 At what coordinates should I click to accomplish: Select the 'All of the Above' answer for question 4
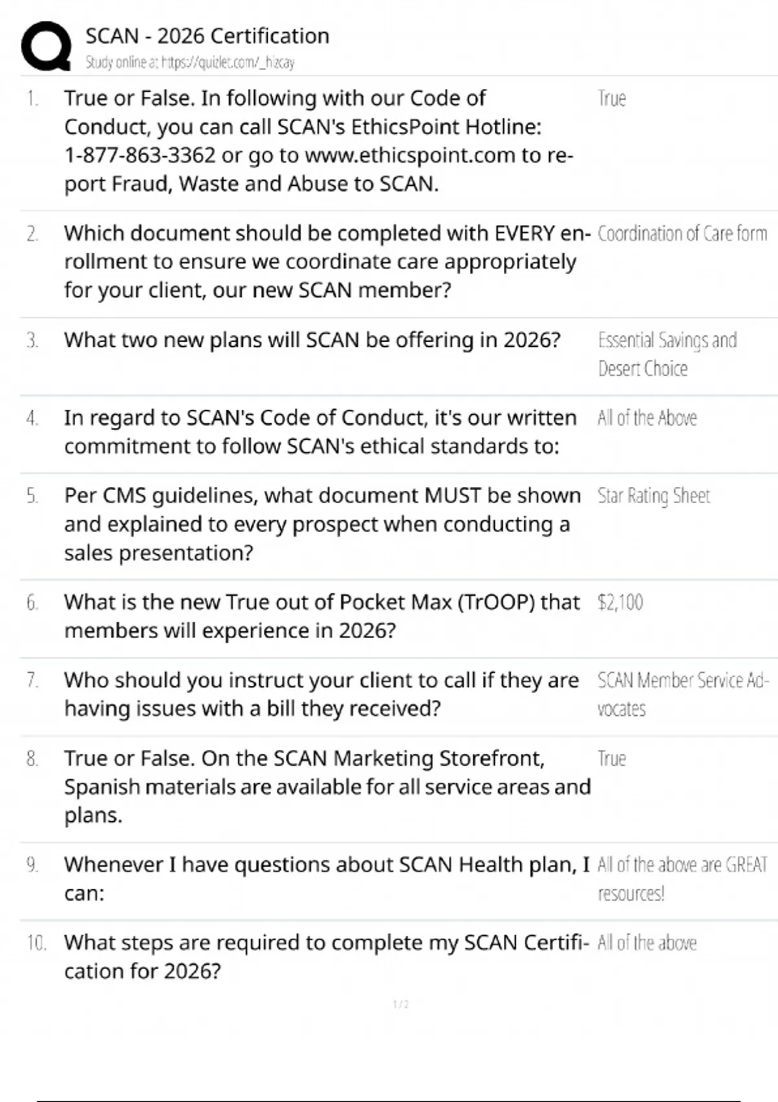tap(647, 418)
